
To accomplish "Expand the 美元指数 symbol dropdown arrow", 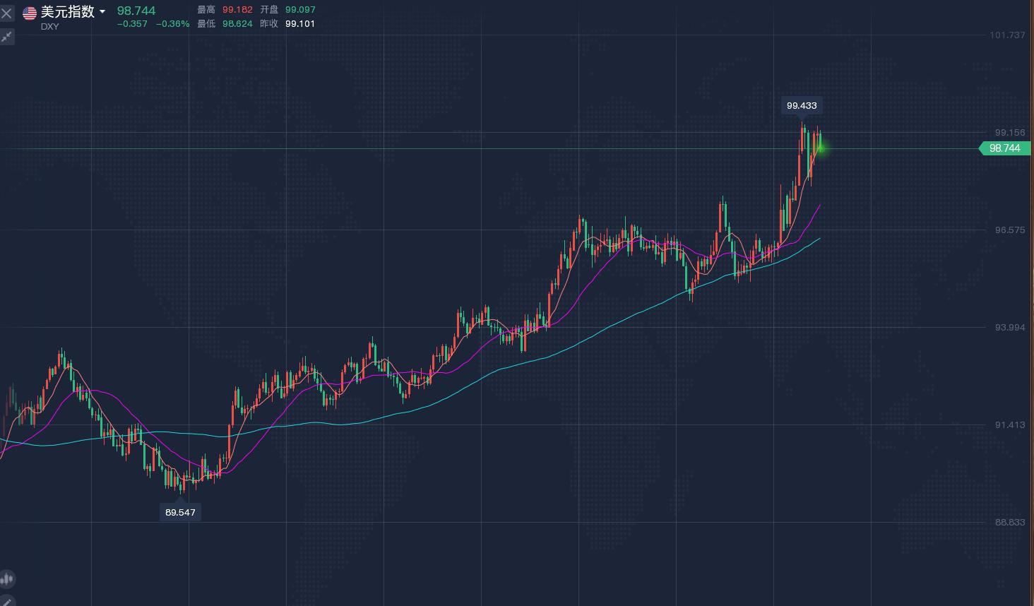I will [102, 12].
